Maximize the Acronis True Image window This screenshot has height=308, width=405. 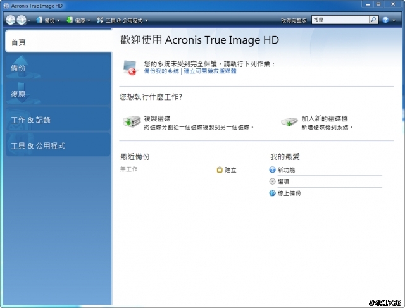(378, 4)
